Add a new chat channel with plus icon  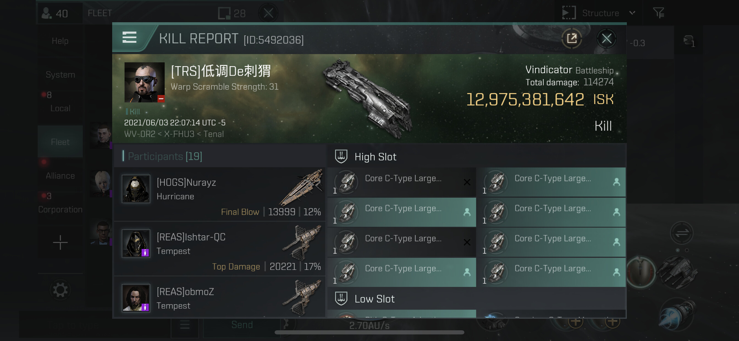60,242
